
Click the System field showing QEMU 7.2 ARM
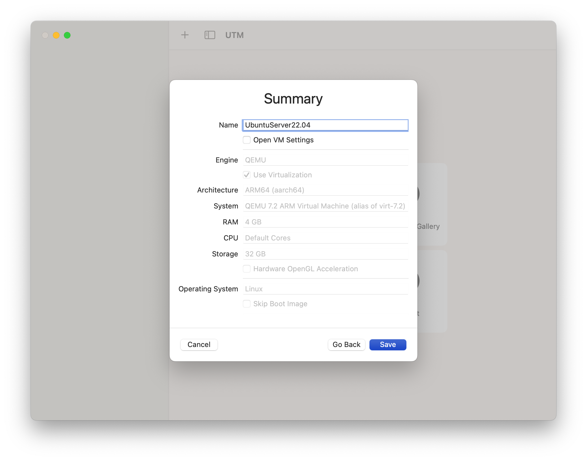tap(325, 206)
